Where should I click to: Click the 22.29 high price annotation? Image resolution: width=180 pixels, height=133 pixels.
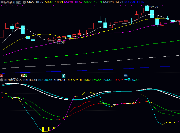[x=154, y=7]
